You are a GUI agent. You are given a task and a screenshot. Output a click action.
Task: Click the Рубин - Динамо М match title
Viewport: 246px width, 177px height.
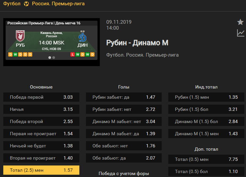pyautogui.click(x=137, y=43)
